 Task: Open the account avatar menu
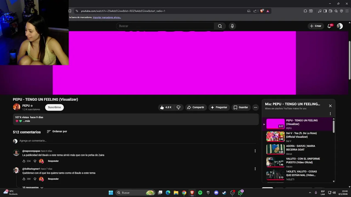[x=340, y=26]
